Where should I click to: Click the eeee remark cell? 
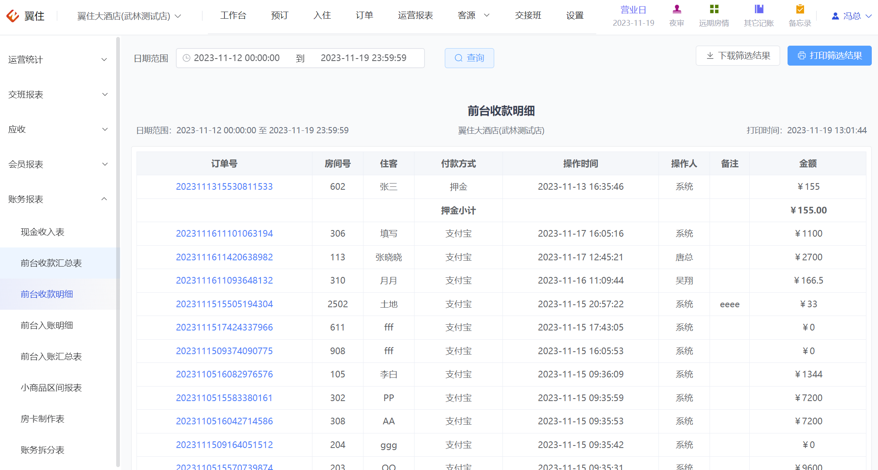(x=730, y=304)
